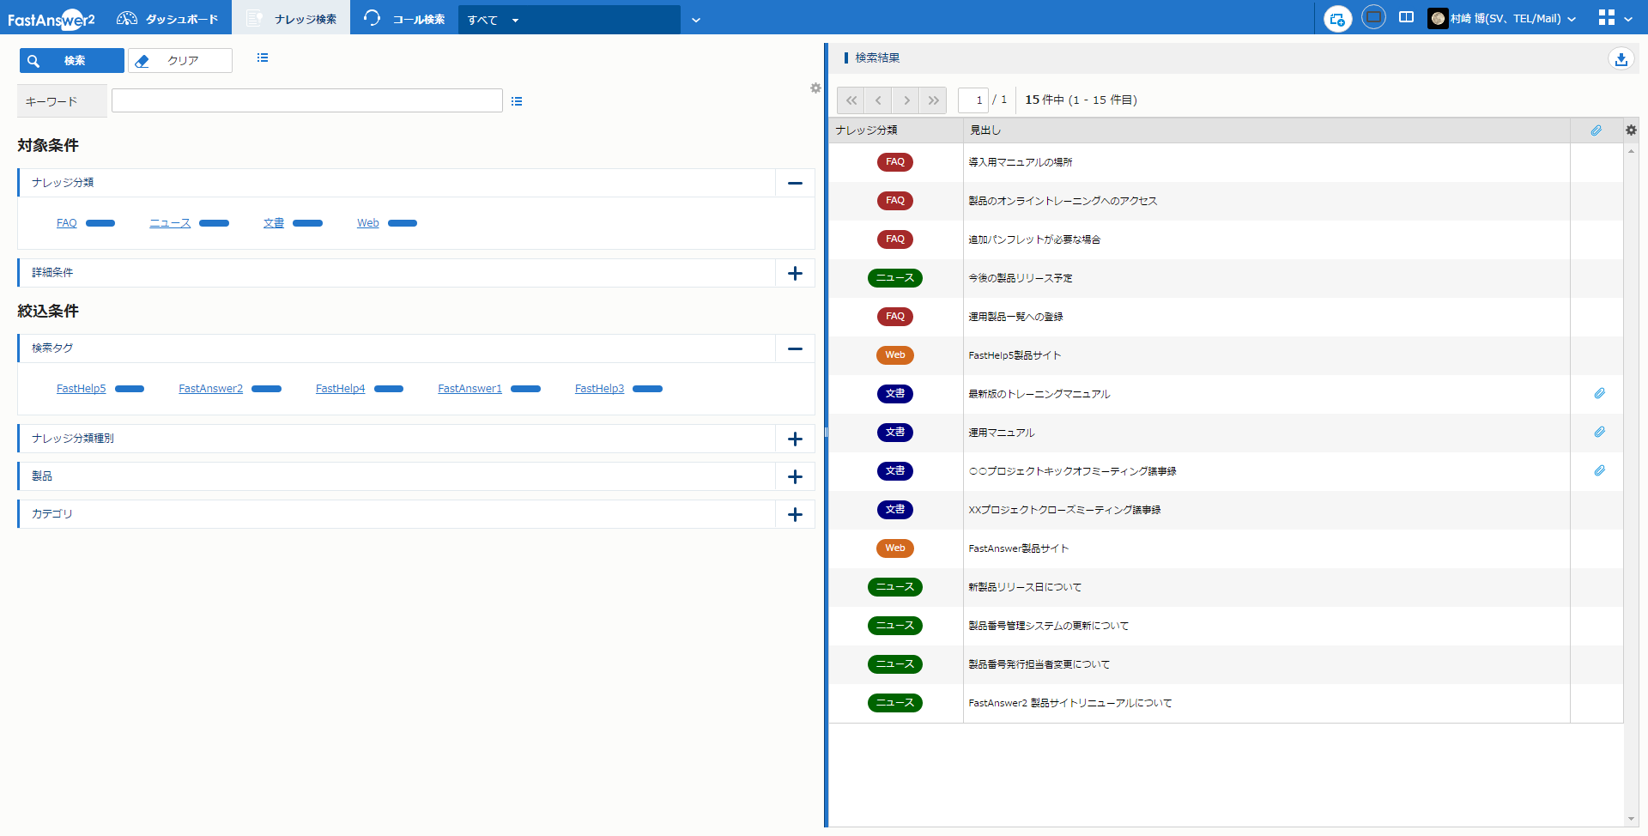Click the クリア button
Screen dimensions: 1648x836
(180, 61)
